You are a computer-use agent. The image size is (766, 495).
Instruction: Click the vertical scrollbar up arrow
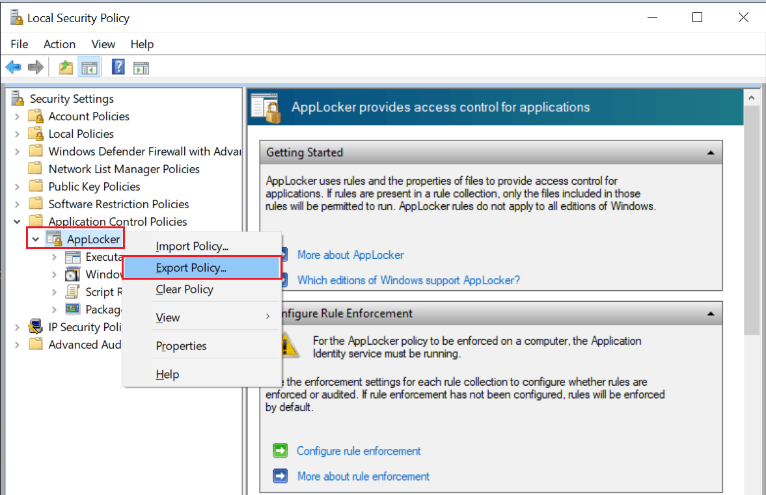(751, 98)
